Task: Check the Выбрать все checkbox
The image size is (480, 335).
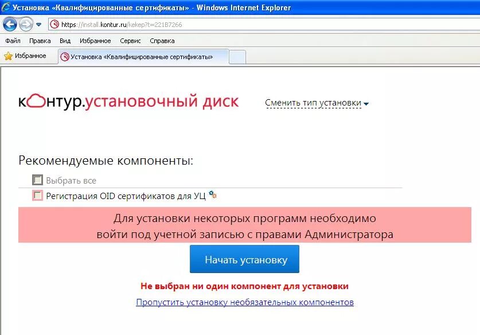Action: click(x=37, y=180)
